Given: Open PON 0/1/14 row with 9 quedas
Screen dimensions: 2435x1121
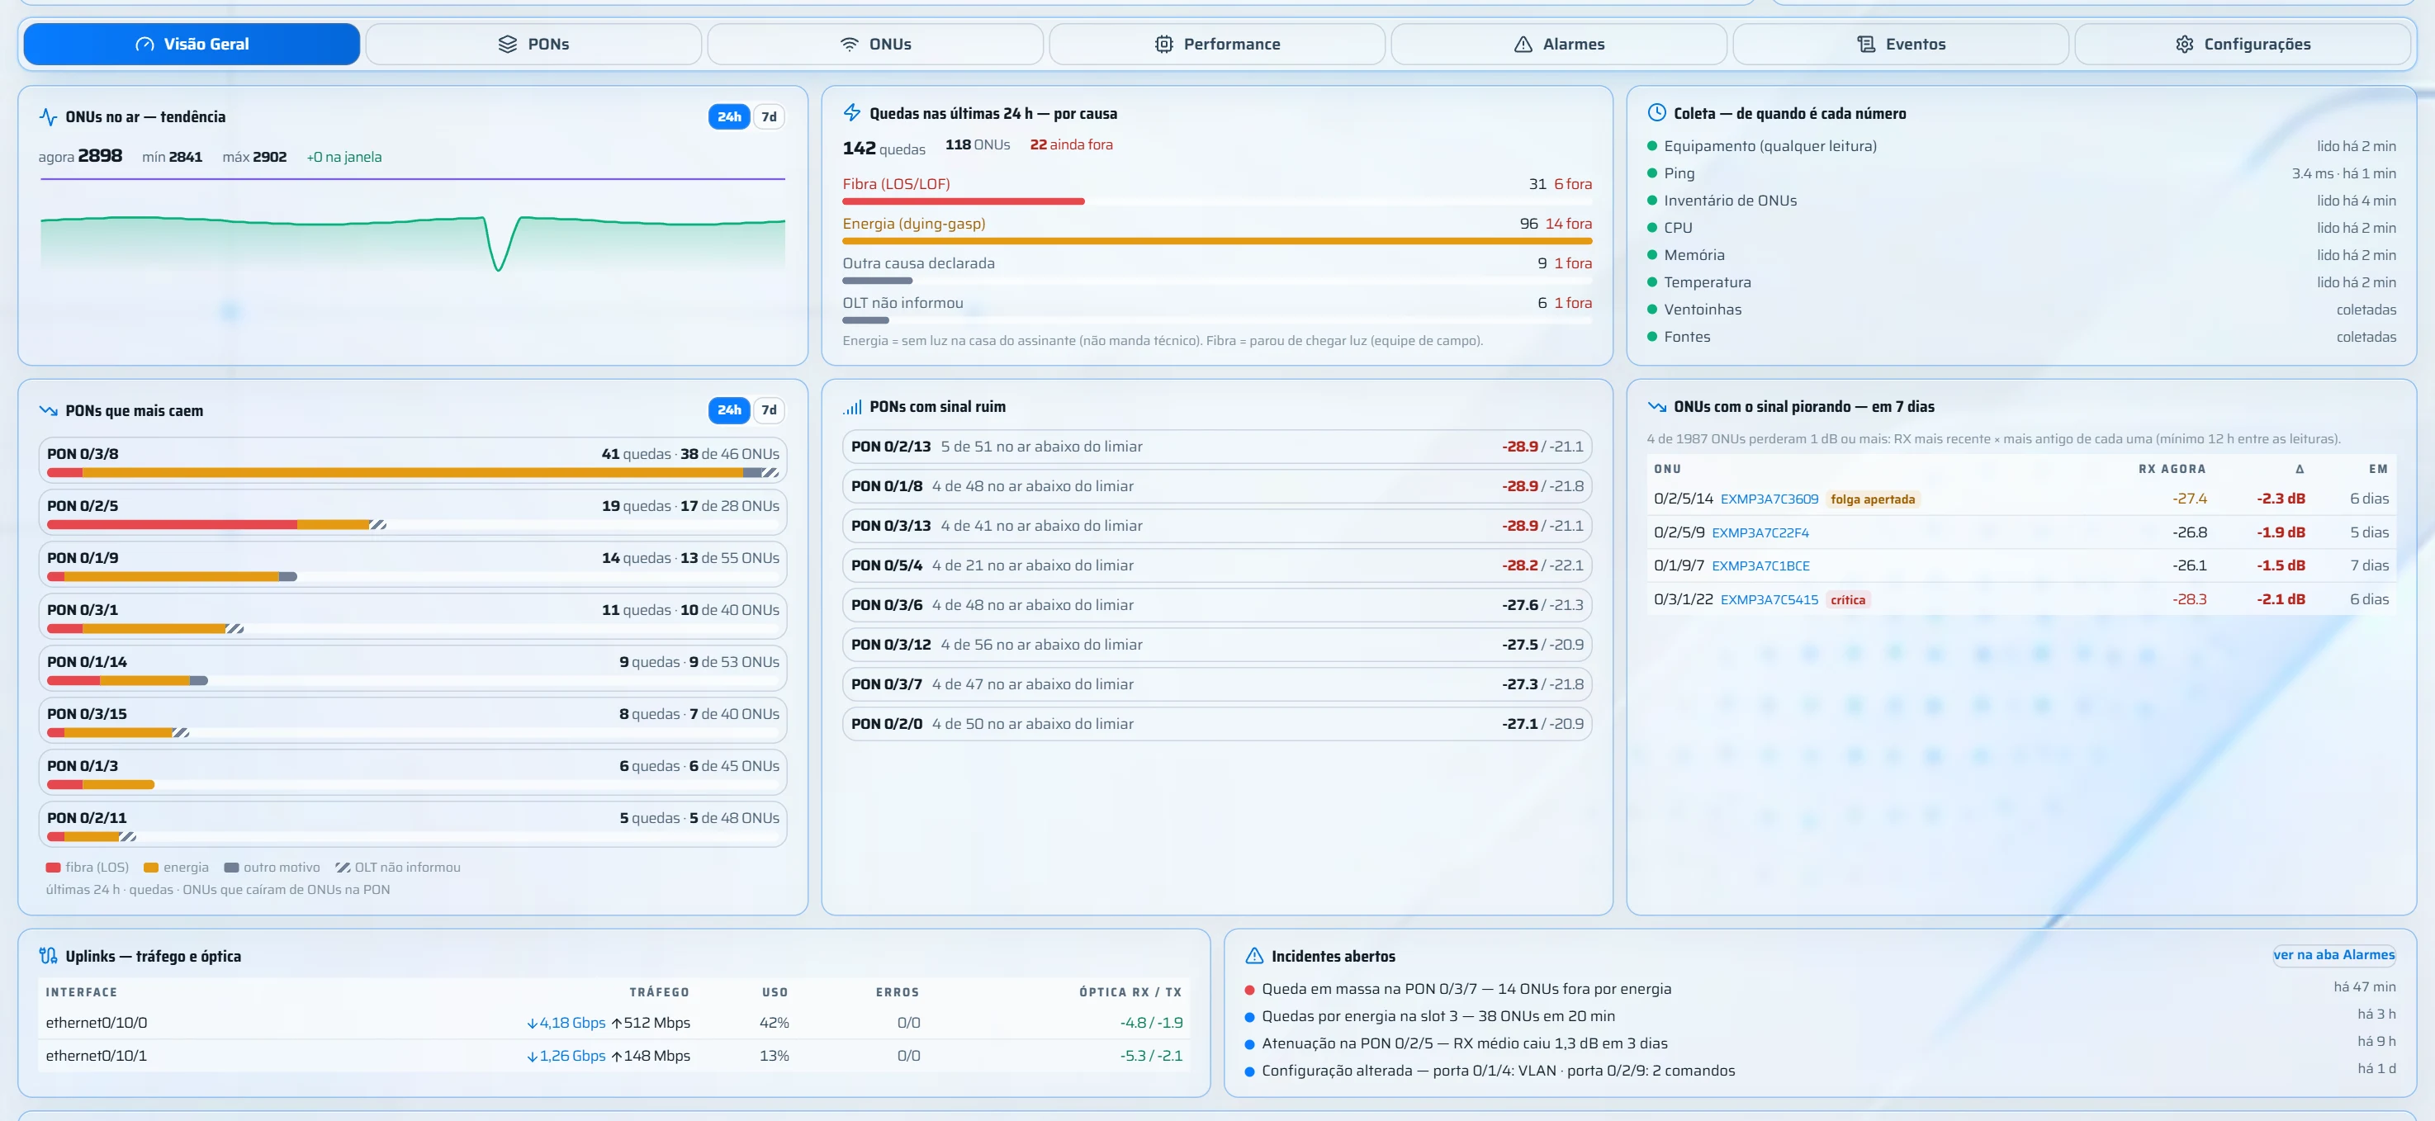Looking at the screenshot, I should point(413,669).
